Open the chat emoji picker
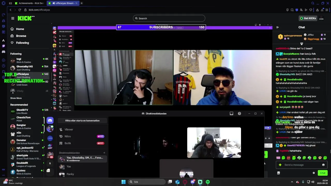Image resolution: width=331 pixels, height=186 pixels. (x=323, y=165)
